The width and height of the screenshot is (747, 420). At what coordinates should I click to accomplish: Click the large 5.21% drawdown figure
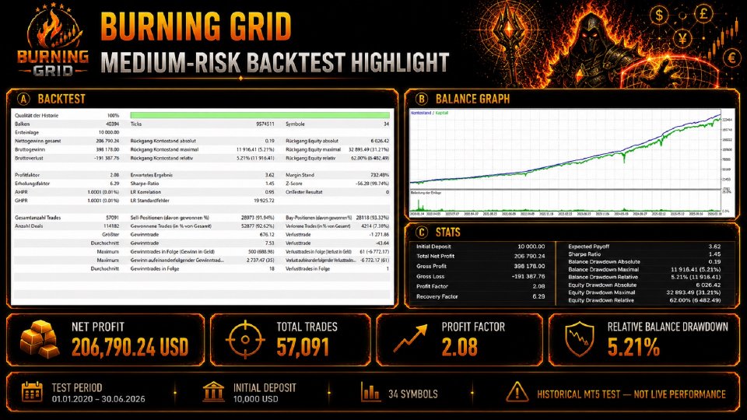click(633, 347)
